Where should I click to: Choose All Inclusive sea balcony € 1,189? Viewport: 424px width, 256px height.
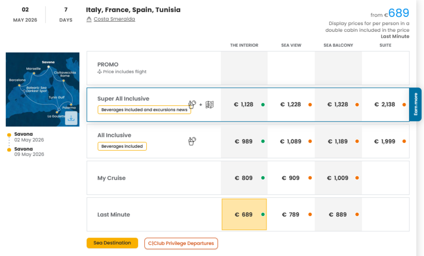(x=338, y=141)
